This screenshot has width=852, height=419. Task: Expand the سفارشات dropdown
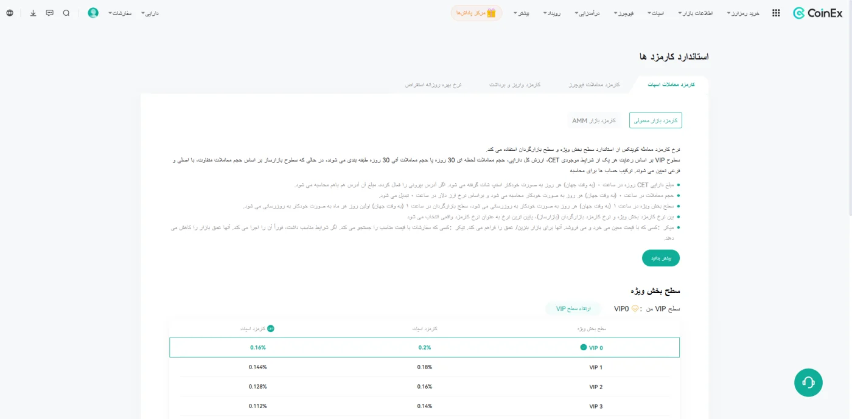[120, 13]
